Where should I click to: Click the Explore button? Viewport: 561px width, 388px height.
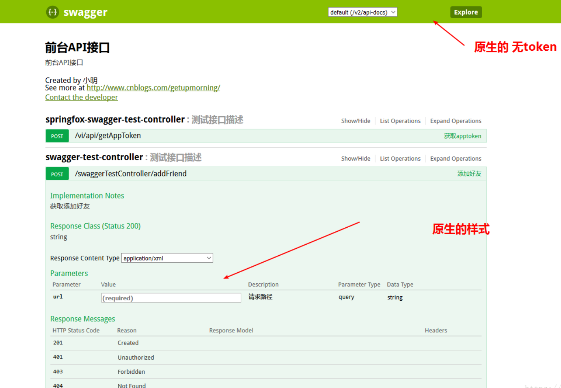[466, 12]
